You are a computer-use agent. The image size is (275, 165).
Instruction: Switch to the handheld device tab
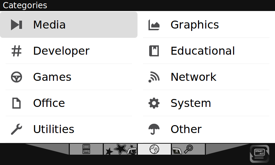(x=86, y=149)
